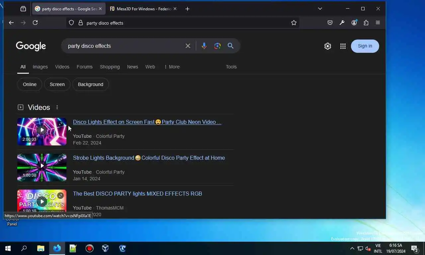This screenshot has width=425, height=255.
Task: Click the red record app taskbar icon
Action: click(90, 248)
